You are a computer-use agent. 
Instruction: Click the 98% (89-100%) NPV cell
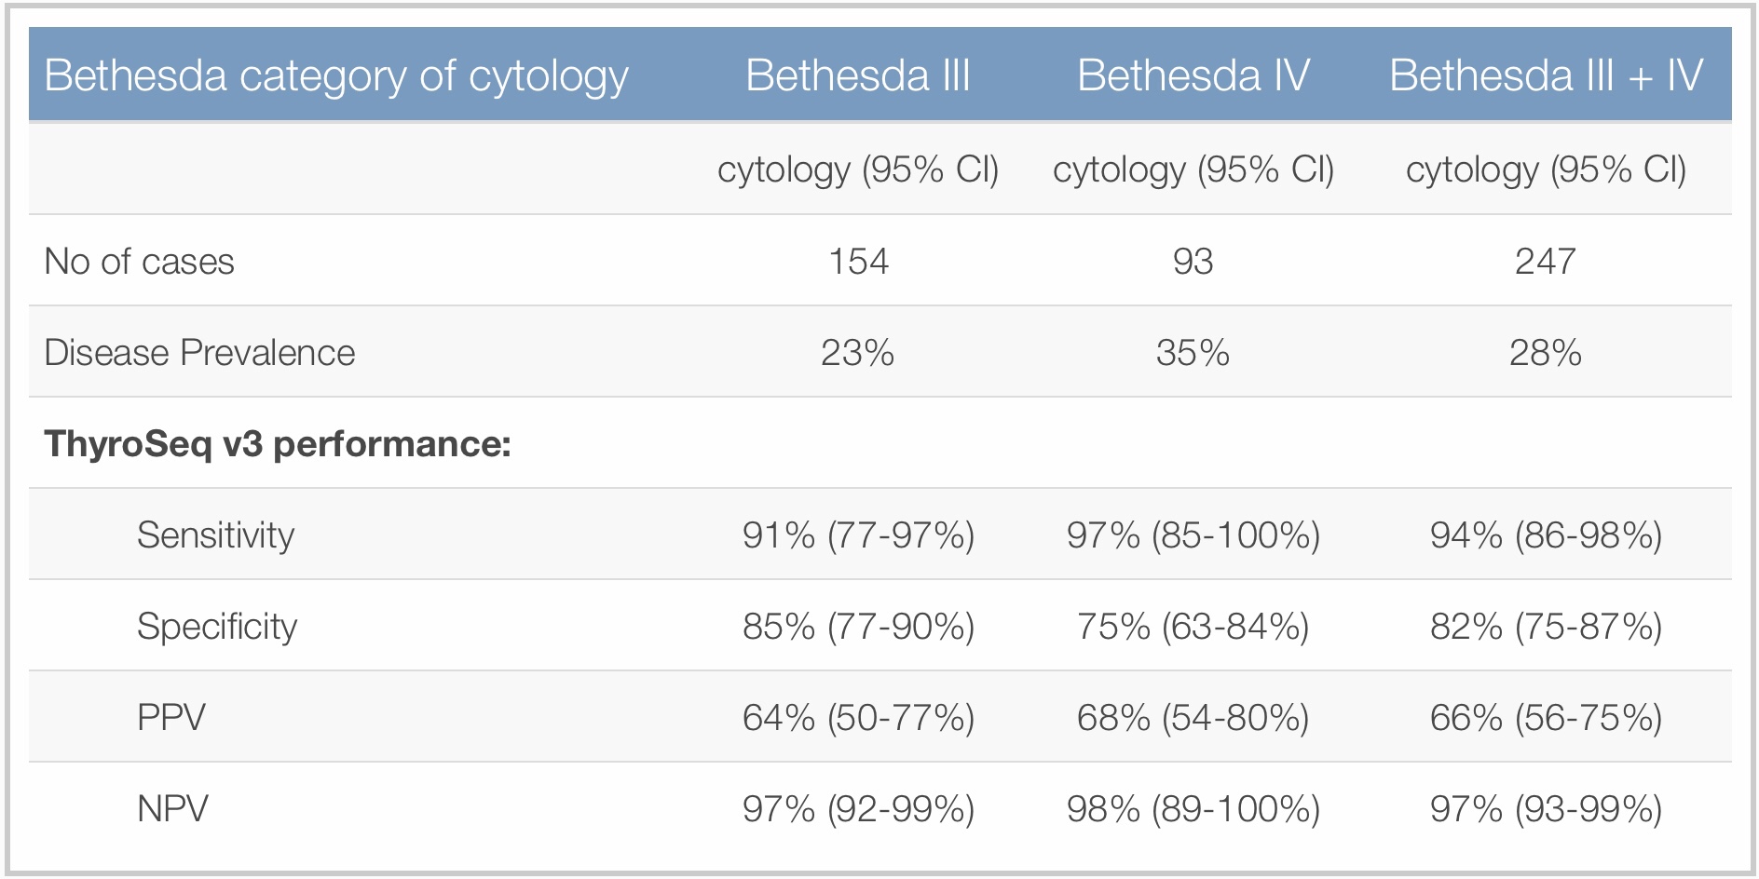tap(1193, 809)
